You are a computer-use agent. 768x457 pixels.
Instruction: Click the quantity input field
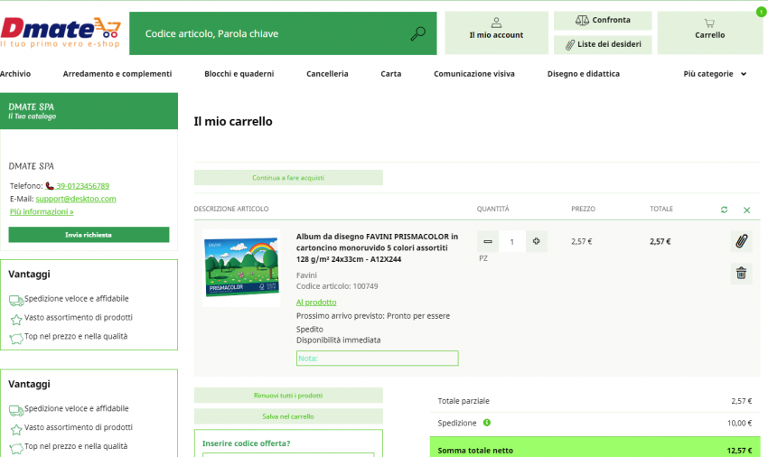[x=512, y=242]
